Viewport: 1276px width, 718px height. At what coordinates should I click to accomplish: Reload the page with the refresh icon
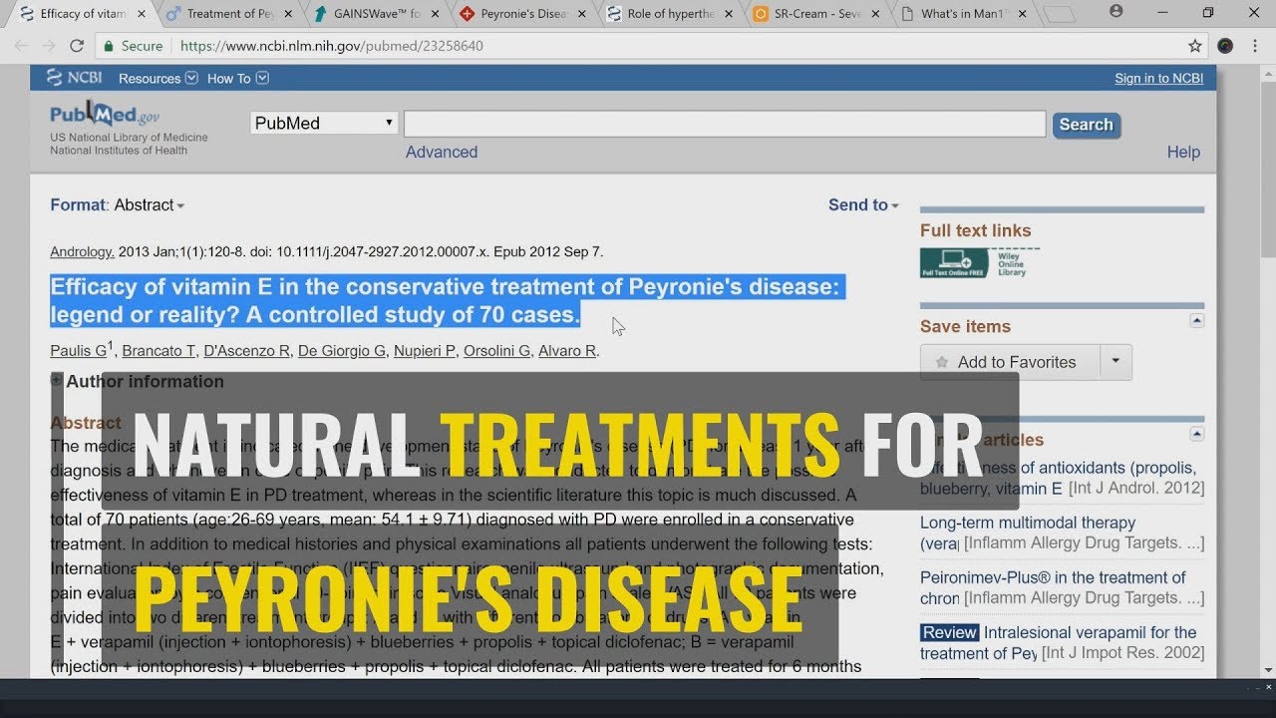pyautogui.click(x=77, y=46)
